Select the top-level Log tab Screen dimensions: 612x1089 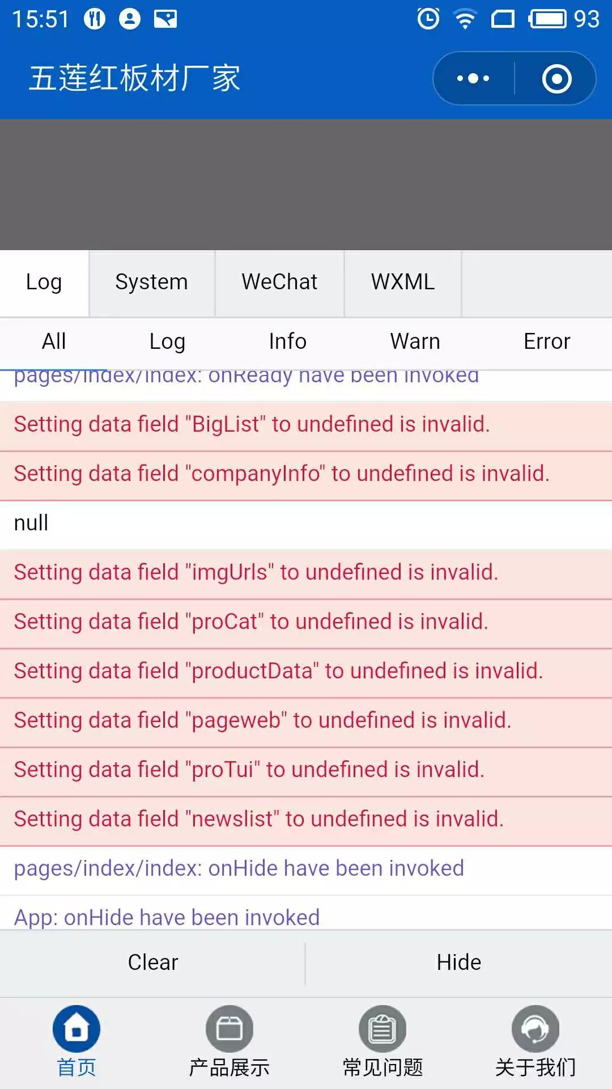[44, 282]
